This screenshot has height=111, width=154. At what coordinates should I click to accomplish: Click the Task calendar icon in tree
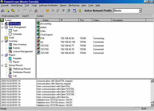(10, 31)
